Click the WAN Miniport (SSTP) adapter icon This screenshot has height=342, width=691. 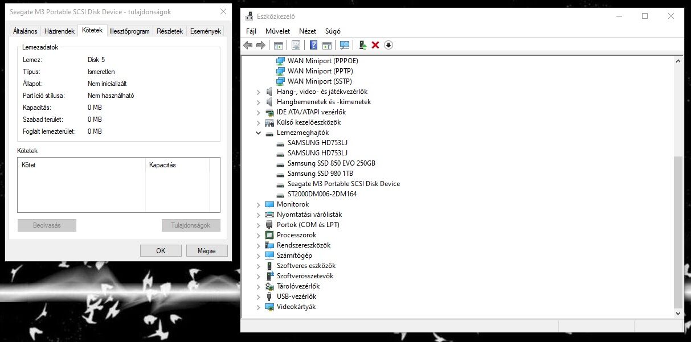click(280, 81)
